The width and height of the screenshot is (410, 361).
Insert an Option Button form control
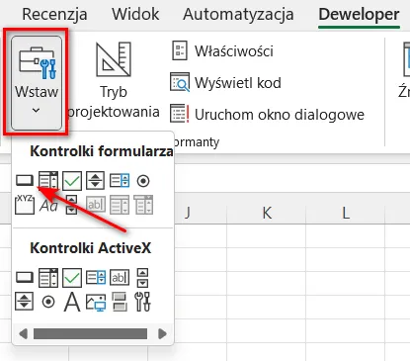coord(143,181)
